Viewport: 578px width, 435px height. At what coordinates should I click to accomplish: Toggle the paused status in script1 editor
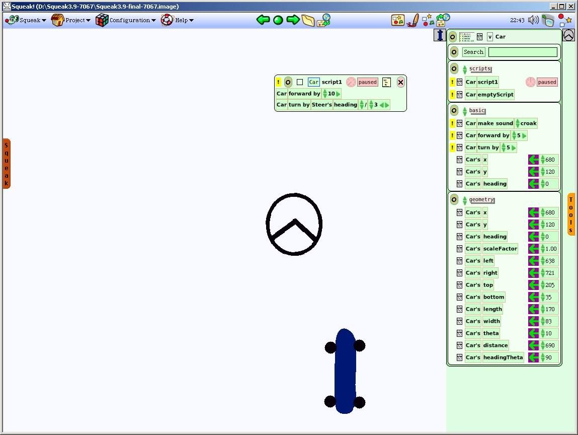coord(368,82)
